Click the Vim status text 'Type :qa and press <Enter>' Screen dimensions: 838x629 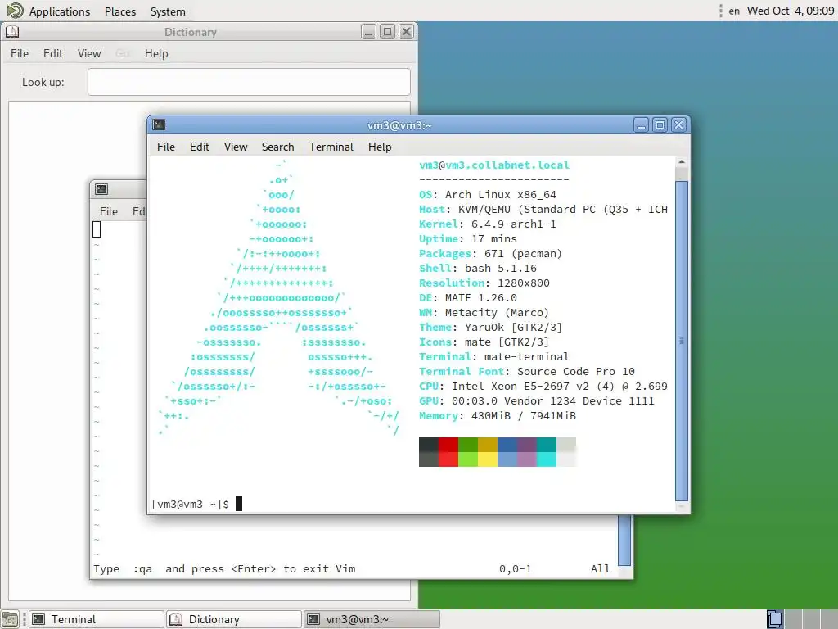[185, 568]
